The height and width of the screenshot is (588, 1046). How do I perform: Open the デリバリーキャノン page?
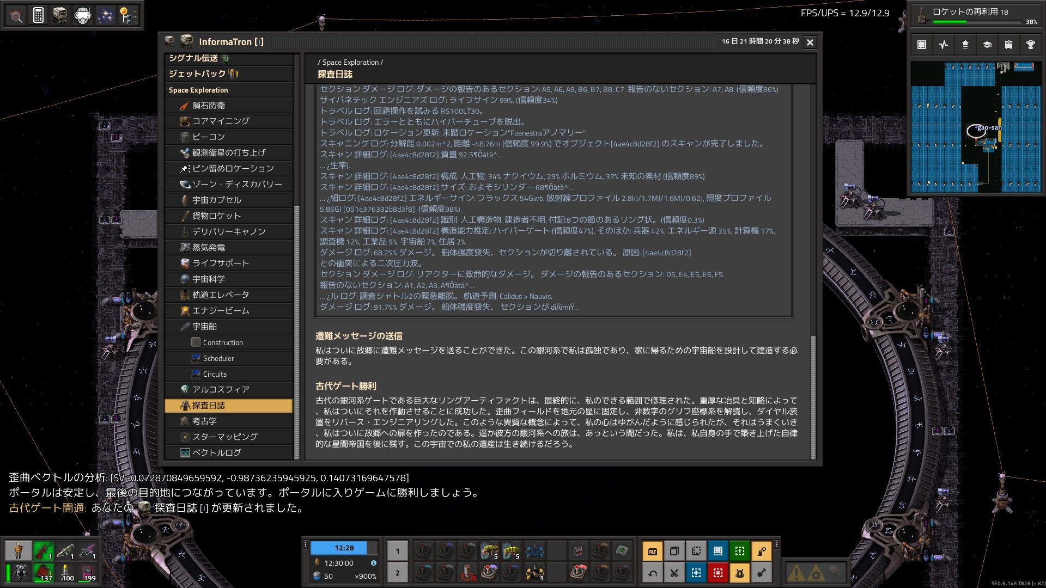(229, 232)
